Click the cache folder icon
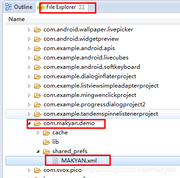Image resolution: width=180 pixels, height=178 pixels. [46, 133]
